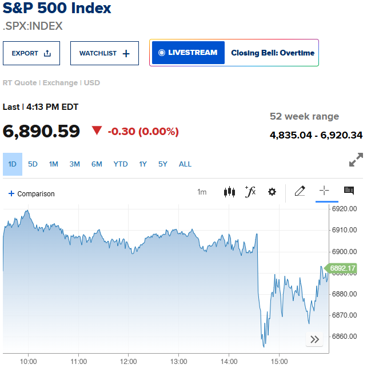The height and width of the screenshot is (368, 367).
Task: Expand chart to full screen
Action: [x=356, y=160]
